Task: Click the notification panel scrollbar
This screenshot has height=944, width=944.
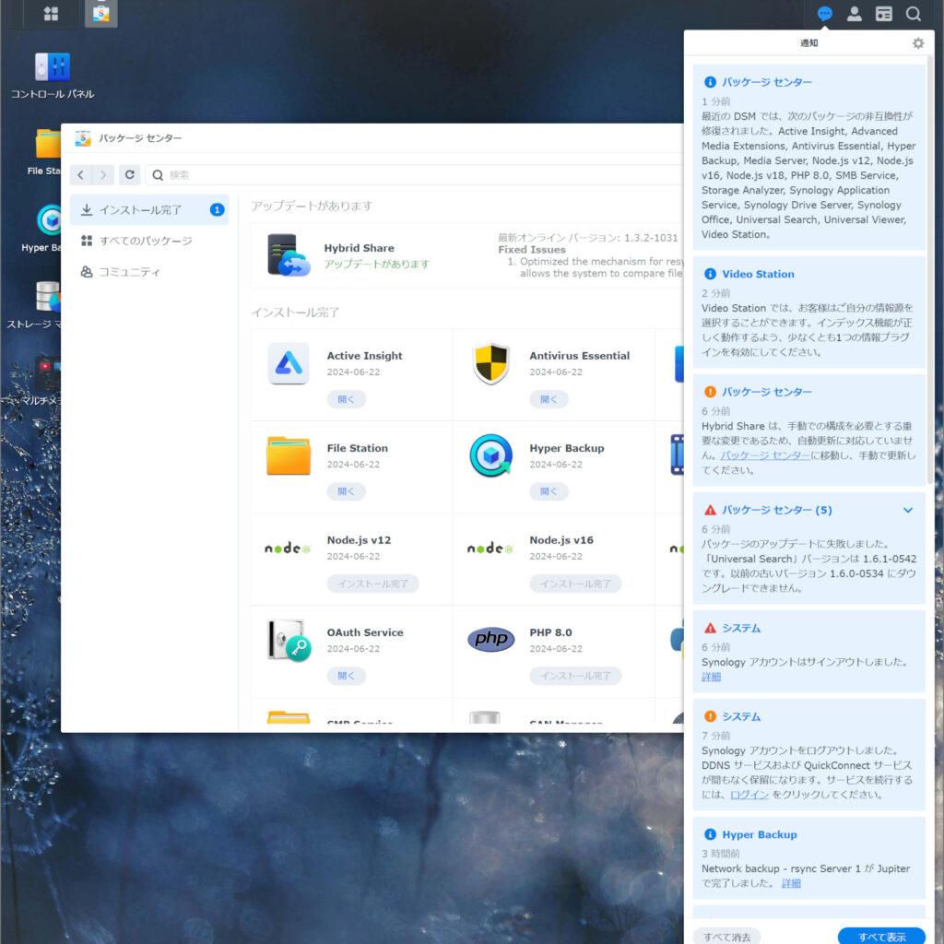Action: pos(930,270)
